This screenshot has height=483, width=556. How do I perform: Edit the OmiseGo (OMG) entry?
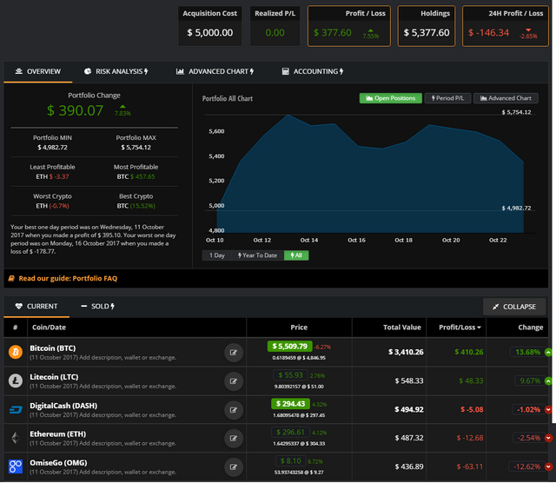tap(234, 467)
